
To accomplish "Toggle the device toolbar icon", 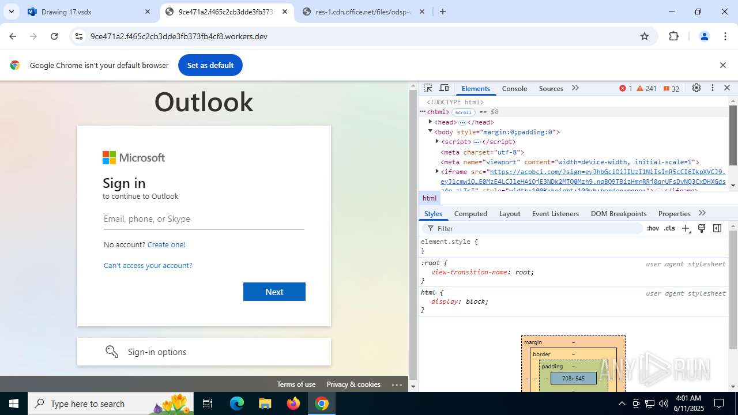I will pos(444,88).
